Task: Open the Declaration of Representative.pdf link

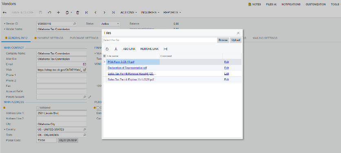Action: (127, 68)
